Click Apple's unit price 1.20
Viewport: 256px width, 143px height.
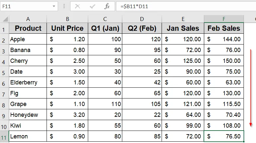click(68, 39)
